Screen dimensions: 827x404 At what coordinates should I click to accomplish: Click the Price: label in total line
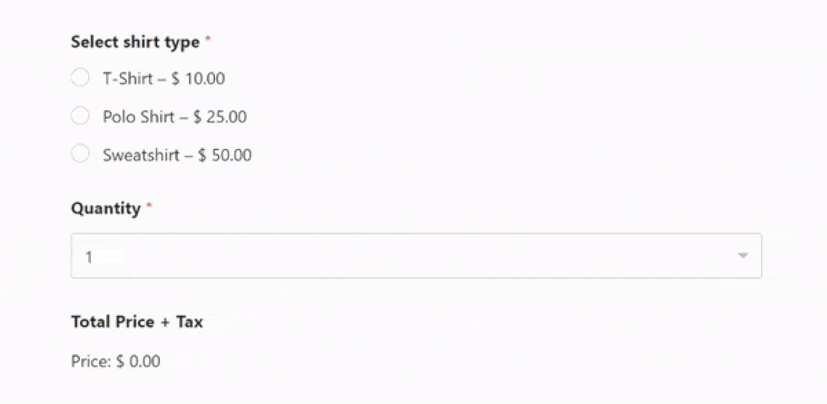click(91, 362)
